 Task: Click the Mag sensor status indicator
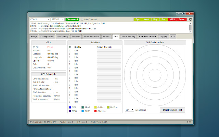point(155,20)
